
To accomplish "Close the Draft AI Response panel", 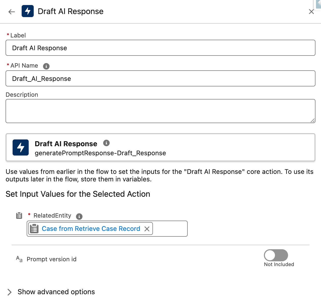I will tap(311, 12).
